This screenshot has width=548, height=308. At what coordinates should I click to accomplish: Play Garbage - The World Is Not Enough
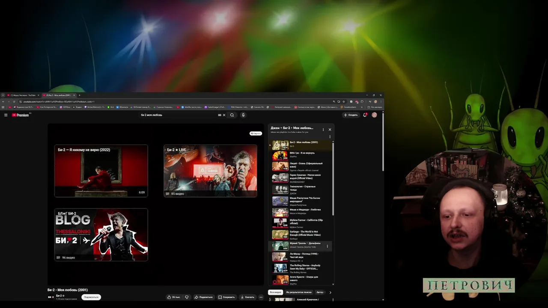[x=300, y=234]
